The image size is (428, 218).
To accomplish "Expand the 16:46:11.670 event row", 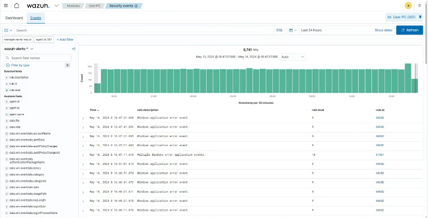I will click(x=83, y=210).
